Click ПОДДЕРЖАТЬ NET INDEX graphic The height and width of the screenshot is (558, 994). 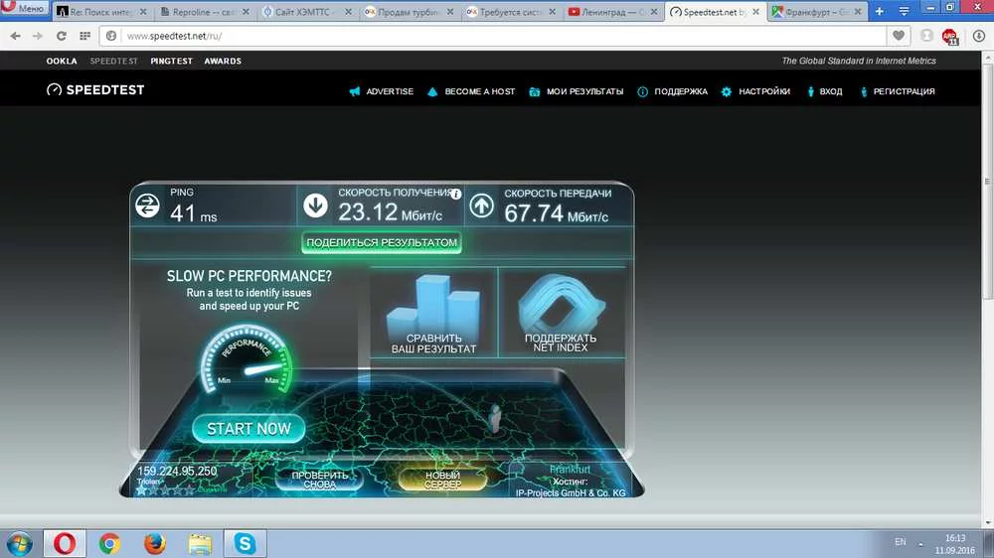[561, 313]
